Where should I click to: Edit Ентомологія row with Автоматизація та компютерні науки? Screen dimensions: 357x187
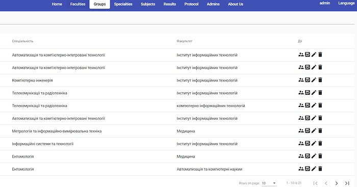point(314,169)
